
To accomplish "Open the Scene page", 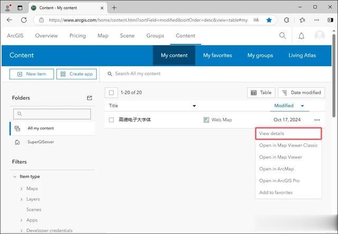I will pyautogui.click(x=127, y=35).
